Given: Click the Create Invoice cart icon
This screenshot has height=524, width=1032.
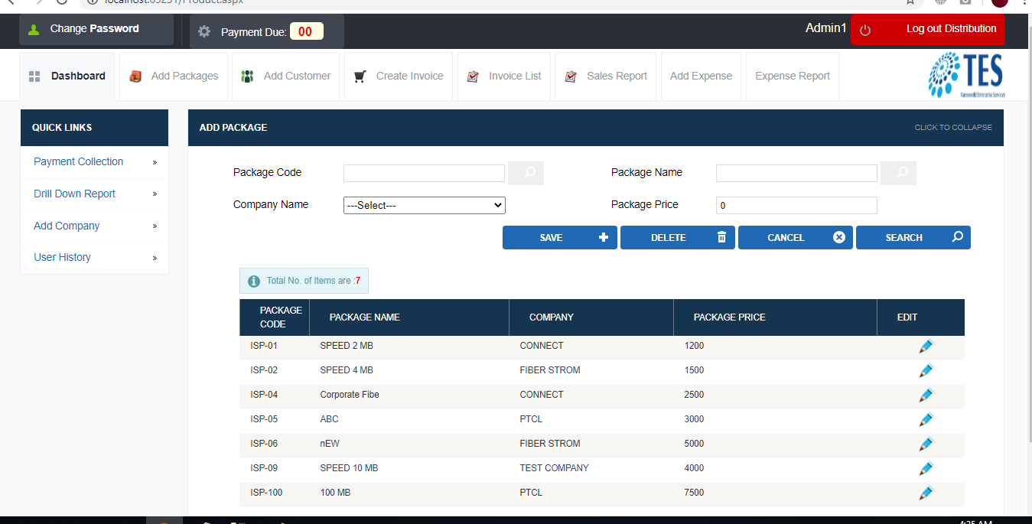Looking at the screenshot, I should pyautogui.click(x=360, y=76).
